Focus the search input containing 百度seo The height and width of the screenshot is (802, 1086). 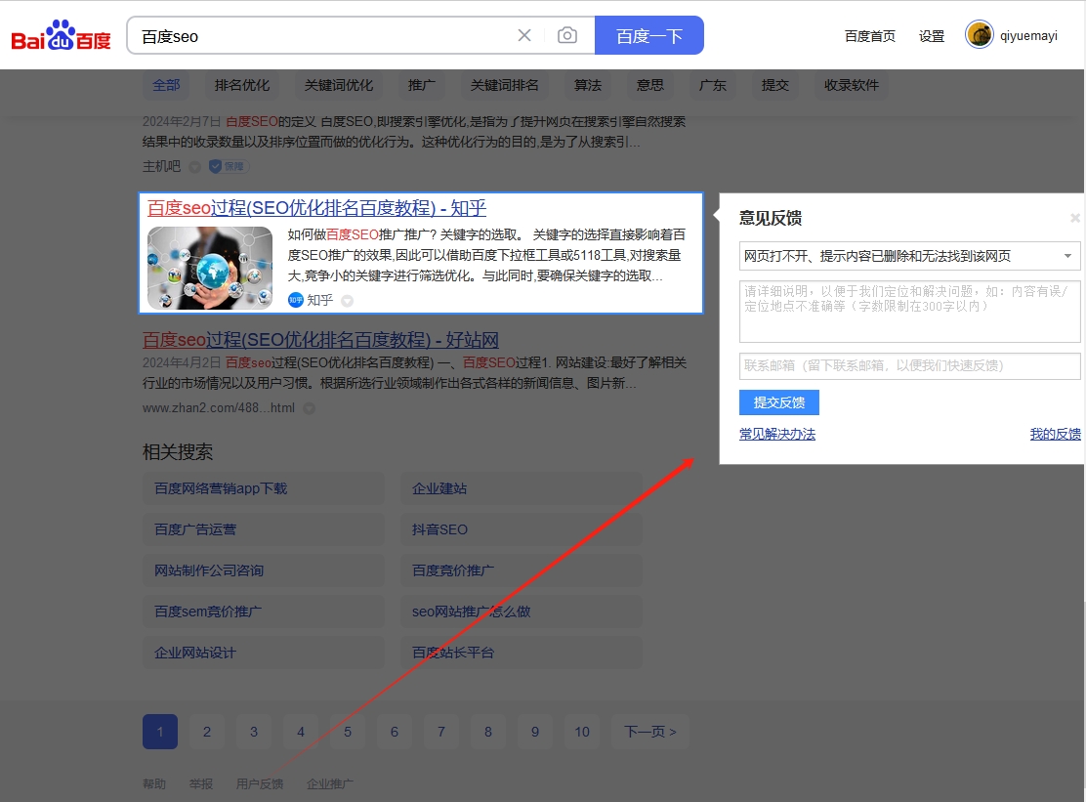pyautogui.click(x=325, y=36)
